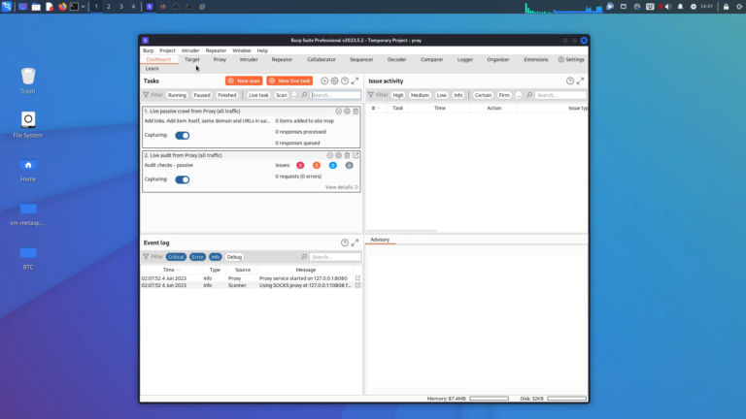746x419 pixels.
Task: Switch to the Learn tab
Action: [153, 69]
